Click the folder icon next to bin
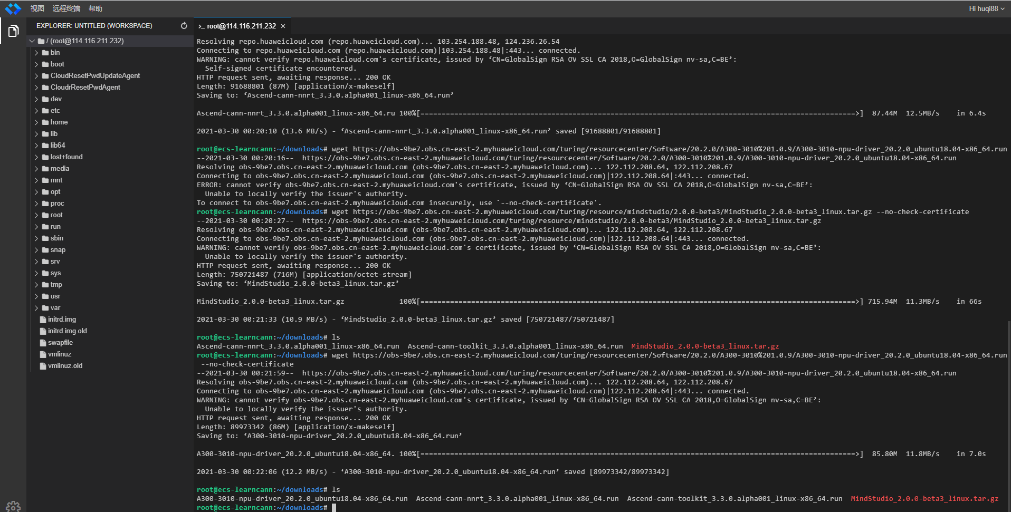Screen dimensions: 1011x512 [45, 53]
